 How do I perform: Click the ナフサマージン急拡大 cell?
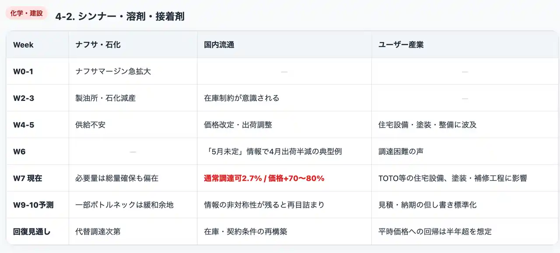(x=113, y=72)
